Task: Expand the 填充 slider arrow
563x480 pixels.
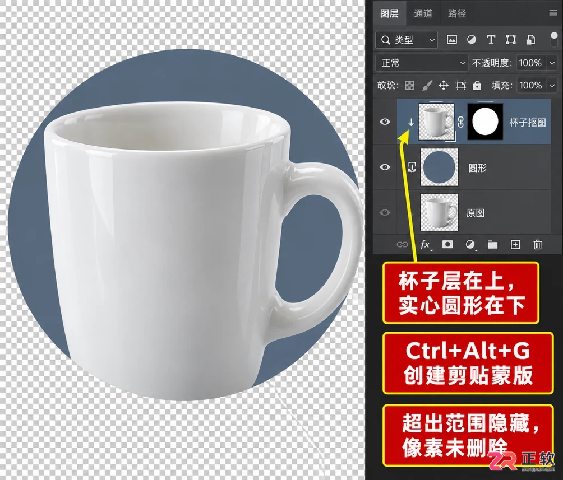Action: 552,85
